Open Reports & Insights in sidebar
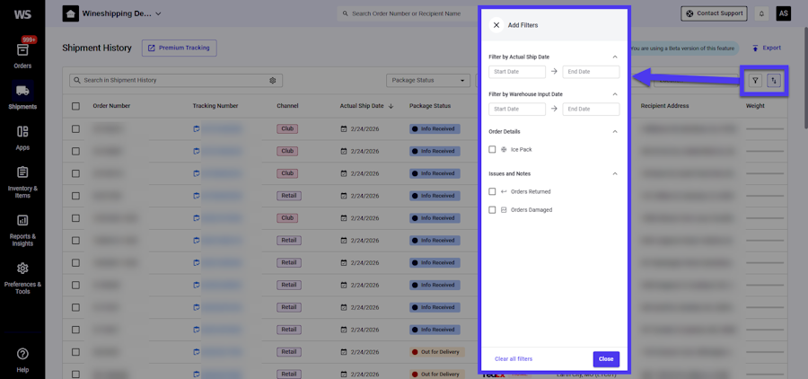This screenshot has width=808, height=379. tap(22, 229)
